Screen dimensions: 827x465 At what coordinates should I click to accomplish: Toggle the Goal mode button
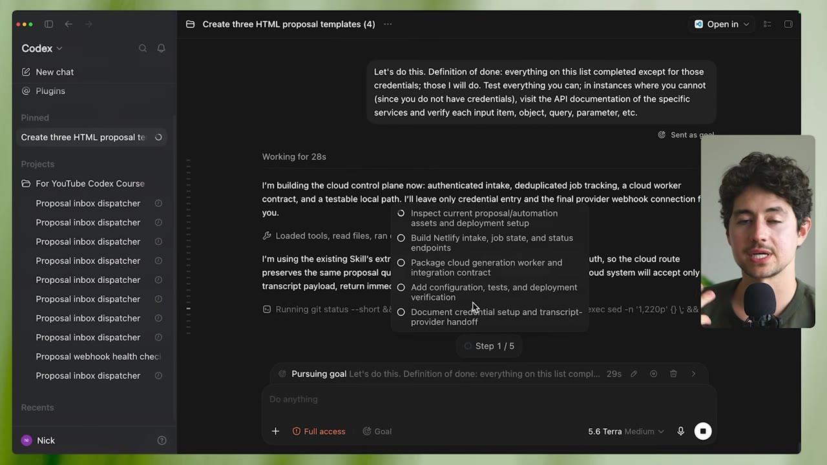(377, 431)
